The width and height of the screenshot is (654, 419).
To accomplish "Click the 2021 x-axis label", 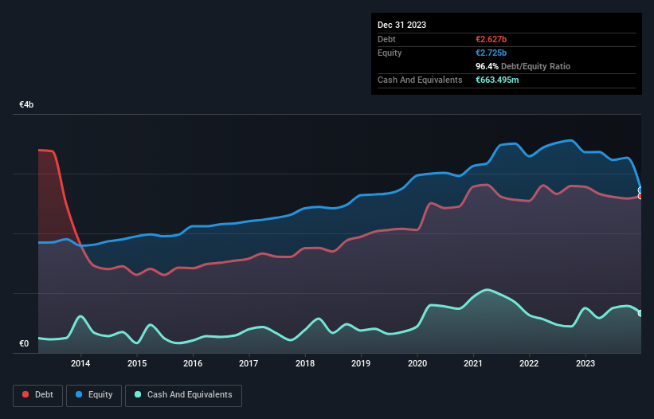I will 473,363.
